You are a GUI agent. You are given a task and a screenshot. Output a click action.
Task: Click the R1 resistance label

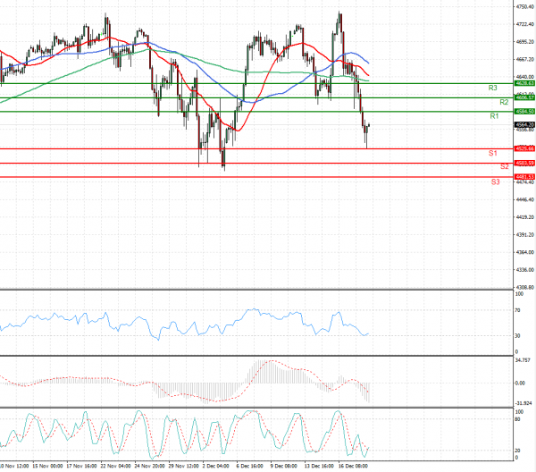(494, 116)
